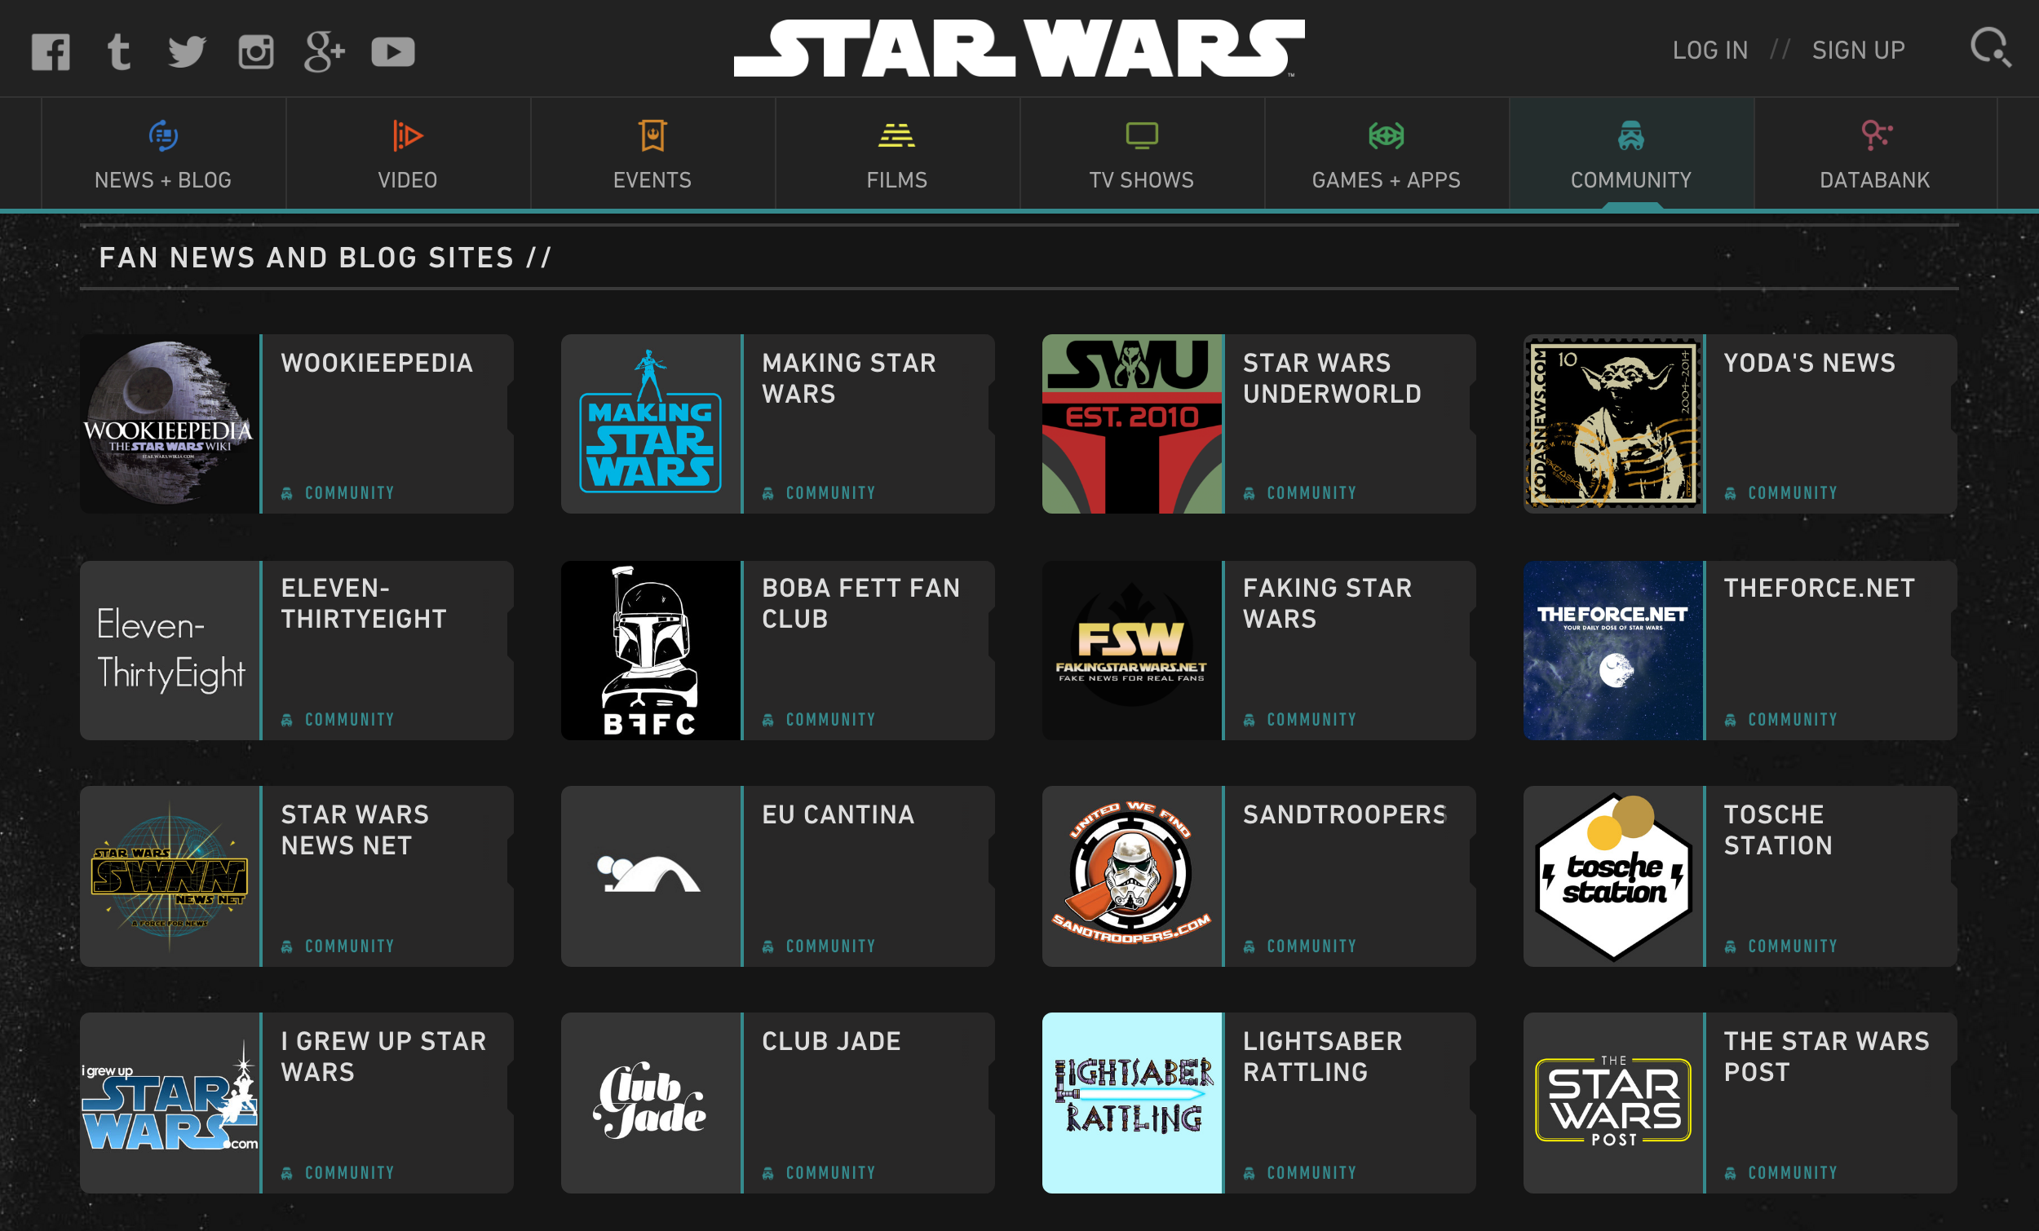The height and width of the screenshot is (1231, 2039).
Task: Open the Wookieepedia title link
Action: 377,362
